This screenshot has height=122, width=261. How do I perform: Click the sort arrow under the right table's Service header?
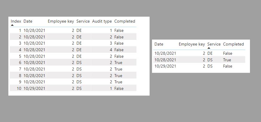point(209,48)
